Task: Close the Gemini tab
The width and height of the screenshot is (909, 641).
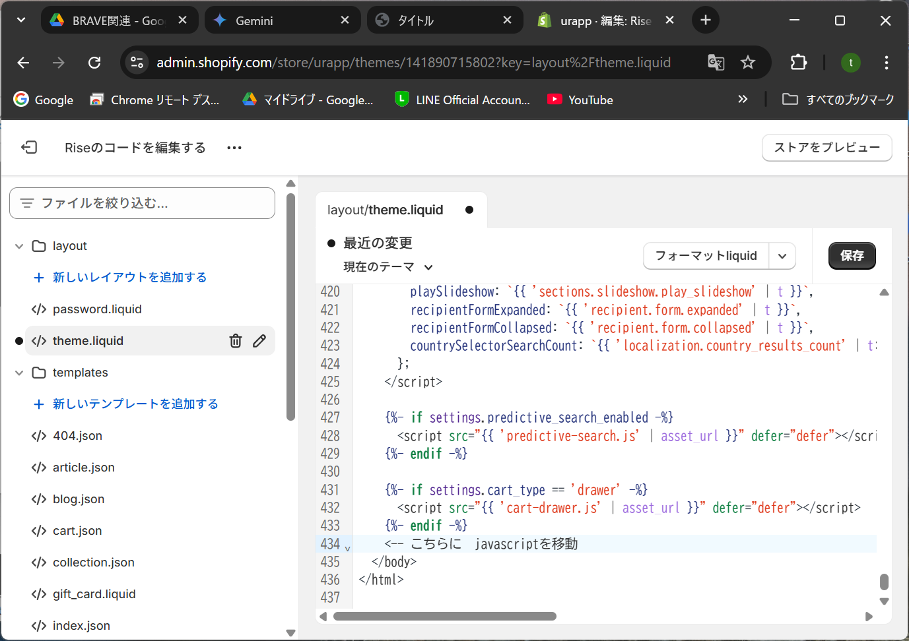Action: (345, 20)
